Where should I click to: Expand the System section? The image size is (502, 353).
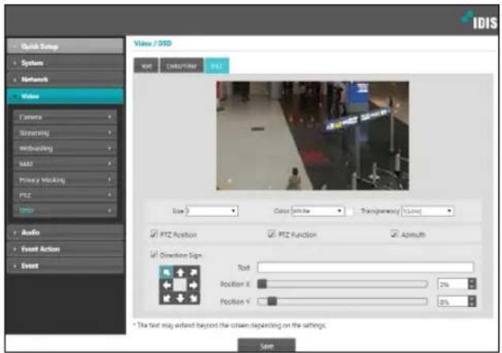point(65,63)
